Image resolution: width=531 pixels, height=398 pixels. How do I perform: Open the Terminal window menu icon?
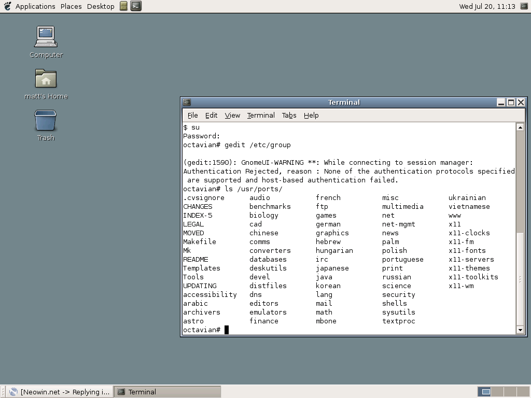coord(187,103)
